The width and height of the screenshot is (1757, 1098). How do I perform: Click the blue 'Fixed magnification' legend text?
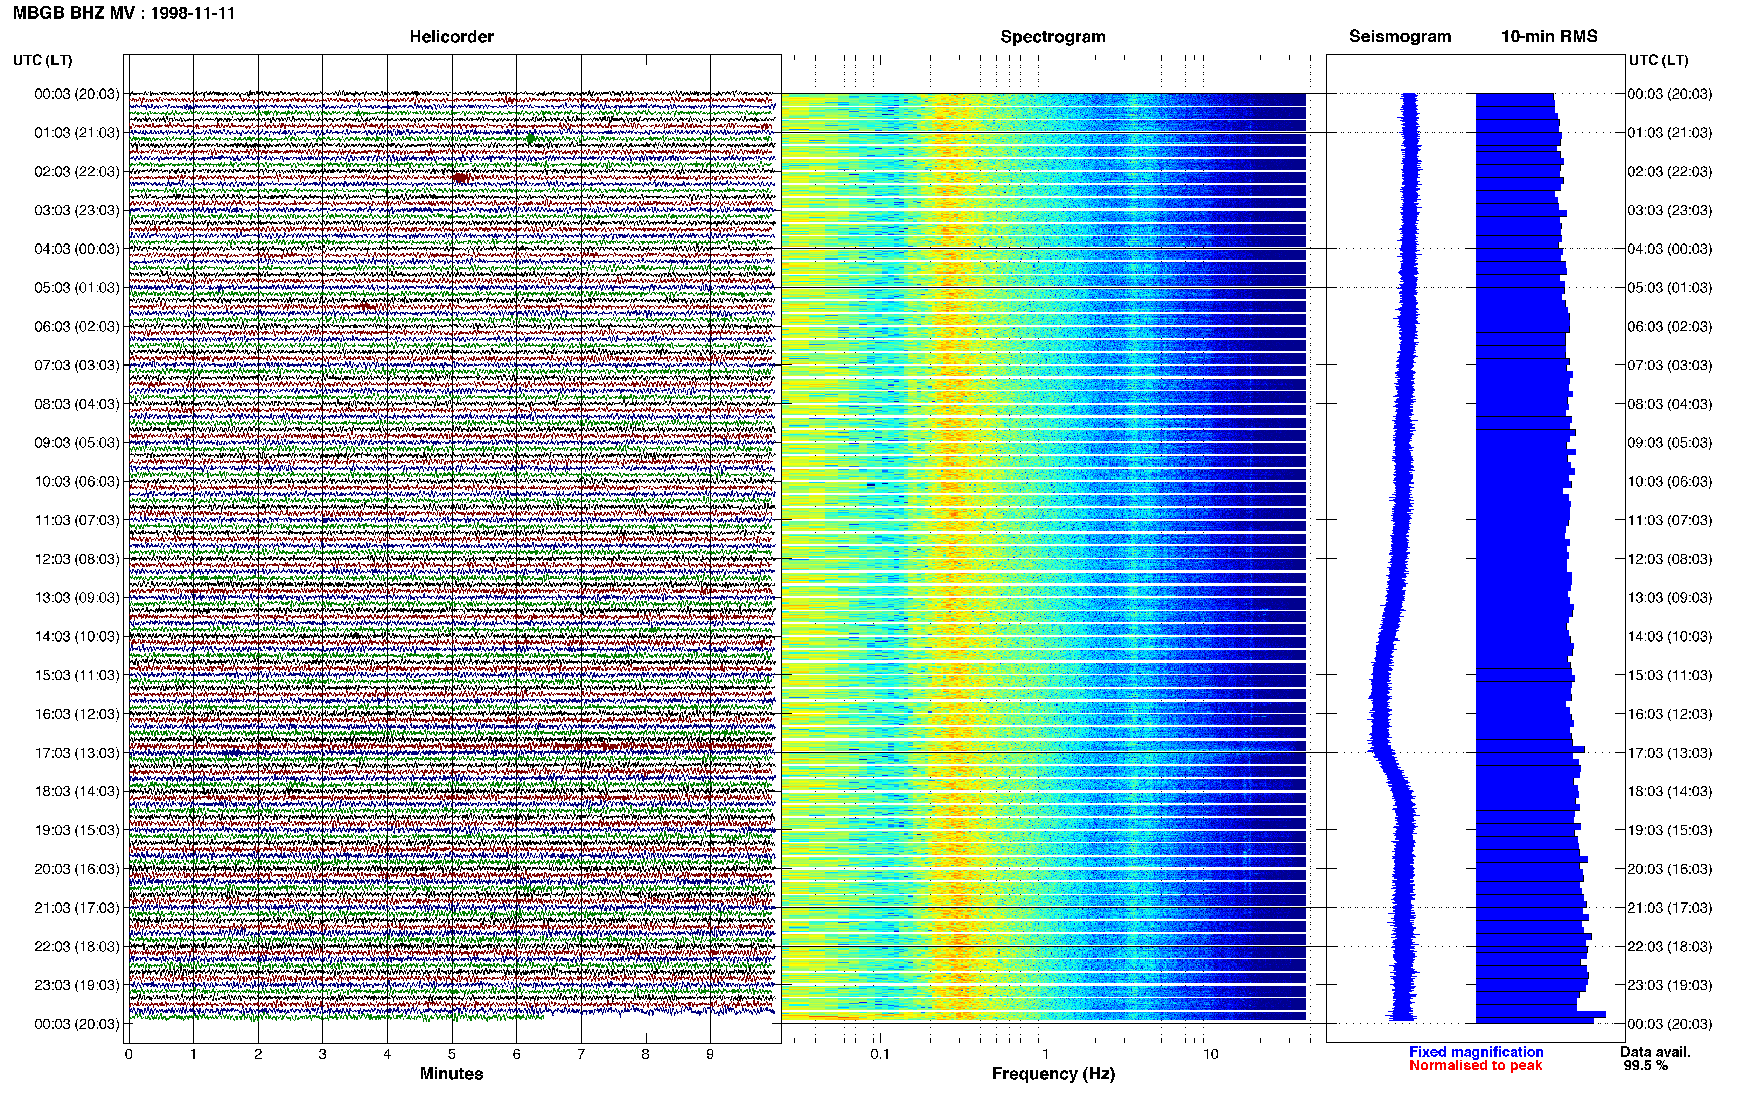coord(1476,1052)
